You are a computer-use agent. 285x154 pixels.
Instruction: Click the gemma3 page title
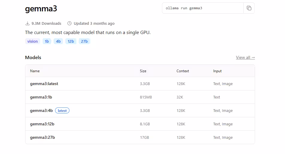(x=41, y=9)
